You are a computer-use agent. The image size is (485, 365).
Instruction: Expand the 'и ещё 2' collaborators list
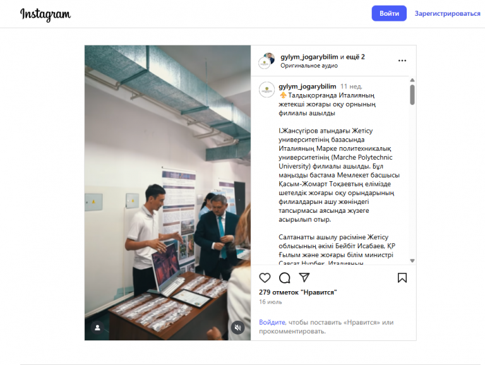pyautogui.click(x=352, y=57)
